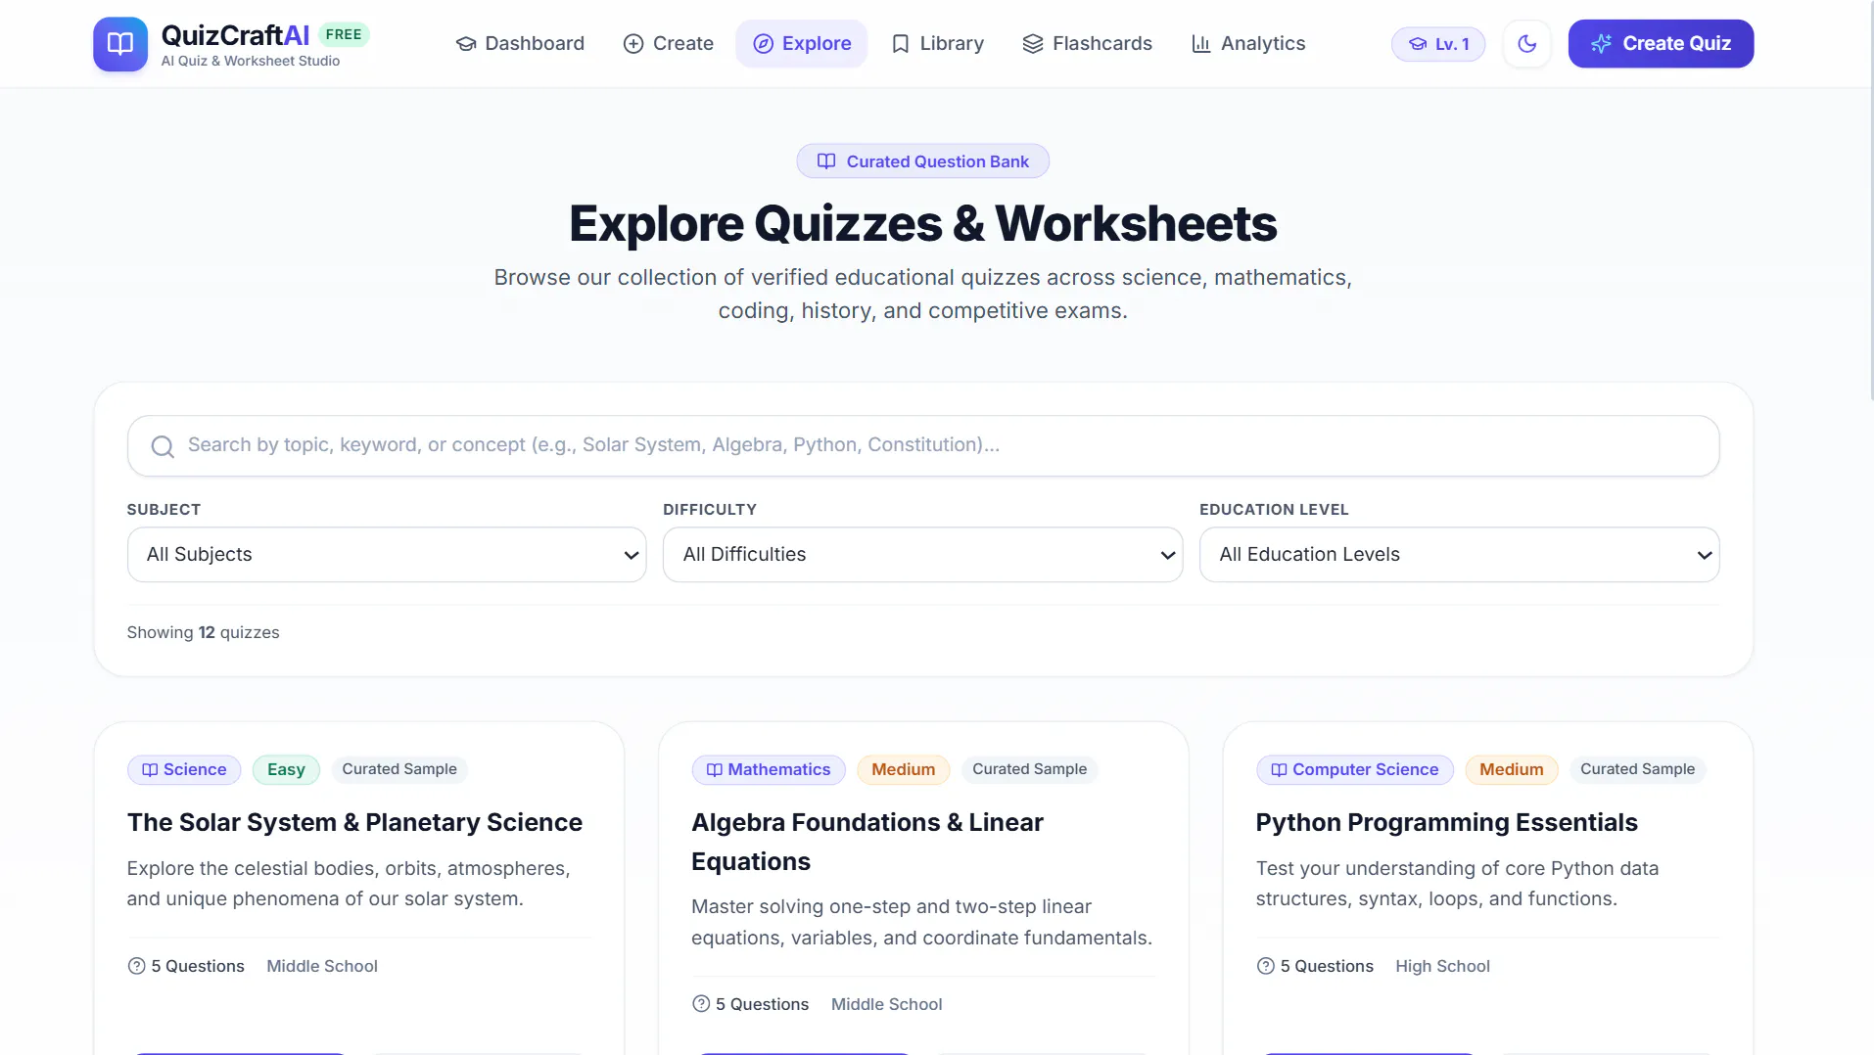This screenshot has height=1055, width=1874.
Task: Click the graduation cap icon in Lv. 1 badge
Action: 1417,44
